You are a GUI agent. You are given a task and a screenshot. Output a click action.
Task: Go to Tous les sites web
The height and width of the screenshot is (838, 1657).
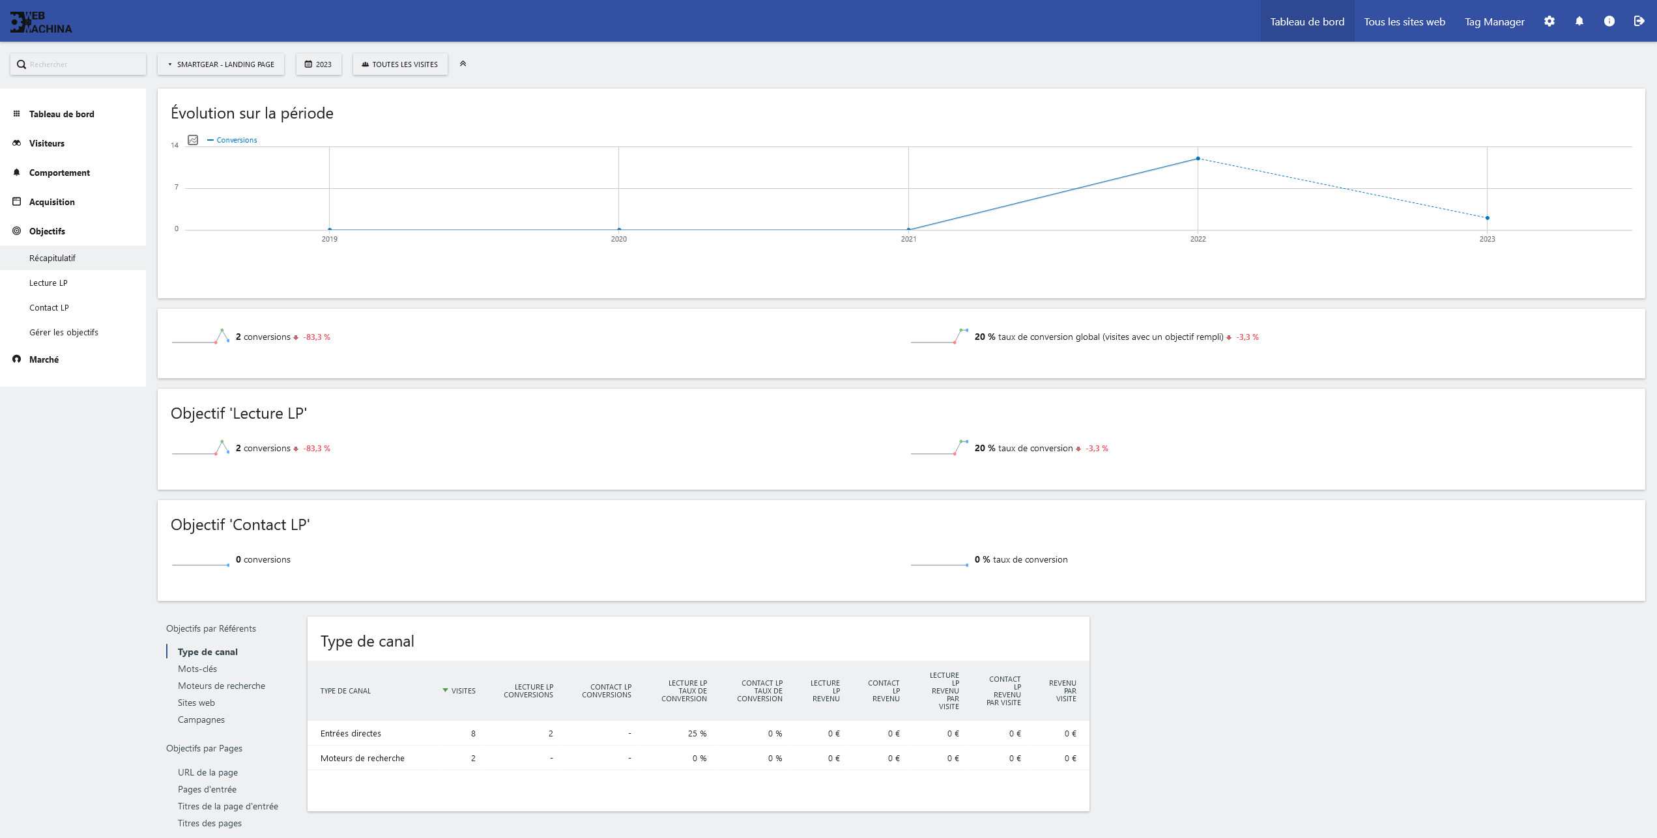(1404, 21)
